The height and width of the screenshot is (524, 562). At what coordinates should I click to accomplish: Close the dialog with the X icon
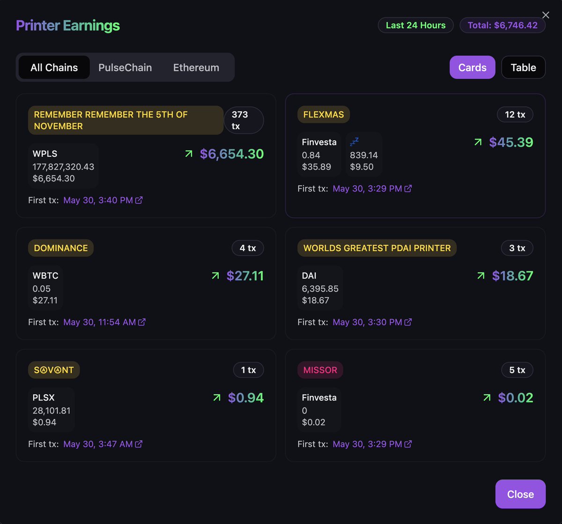[546, 15]
